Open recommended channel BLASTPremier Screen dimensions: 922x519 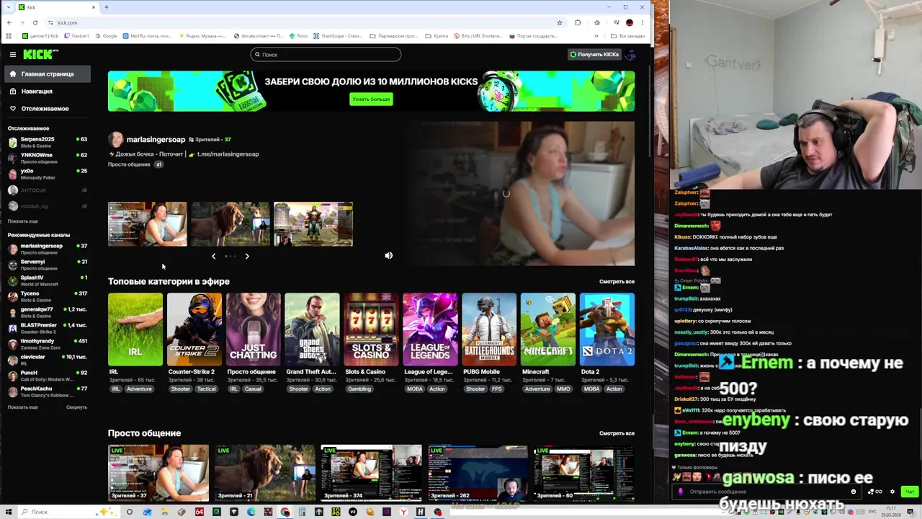coord(47,328)
